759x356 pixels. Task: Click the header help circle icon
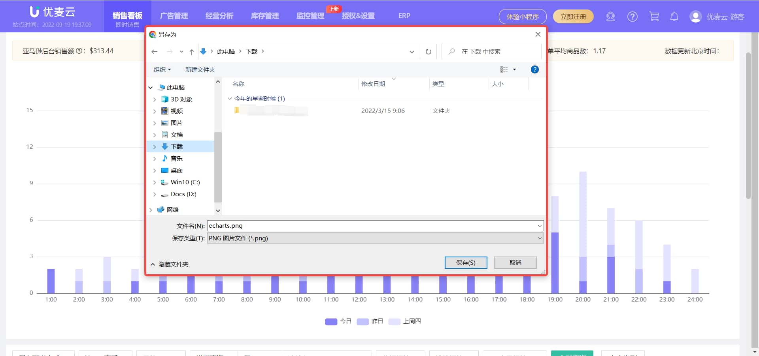[632, 17]
